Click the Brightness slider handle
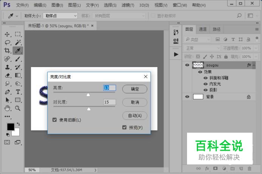The width and height of the screenshot is (262, 174). pos(88,95)
